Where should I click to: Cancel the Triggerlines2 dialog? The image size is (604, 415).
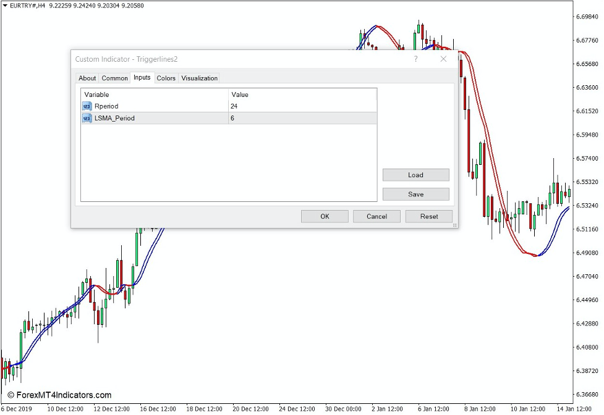pyautogui.click(x=376, y=216)
